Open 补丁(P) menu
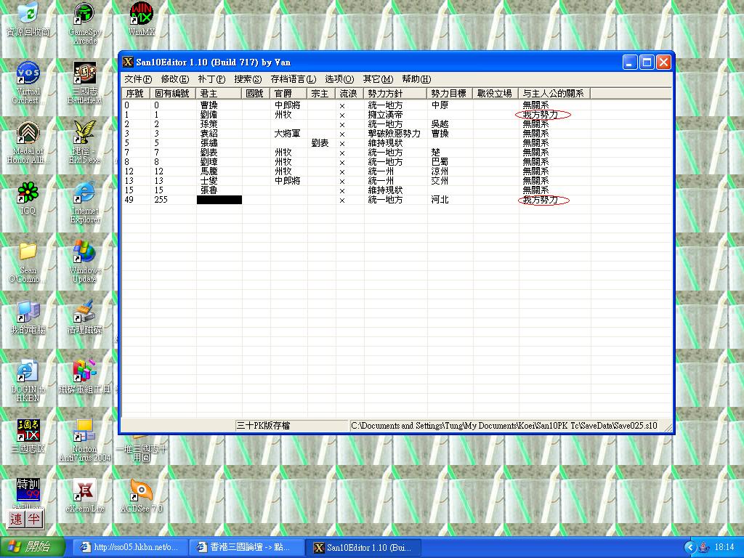 (x=211, y=79)
